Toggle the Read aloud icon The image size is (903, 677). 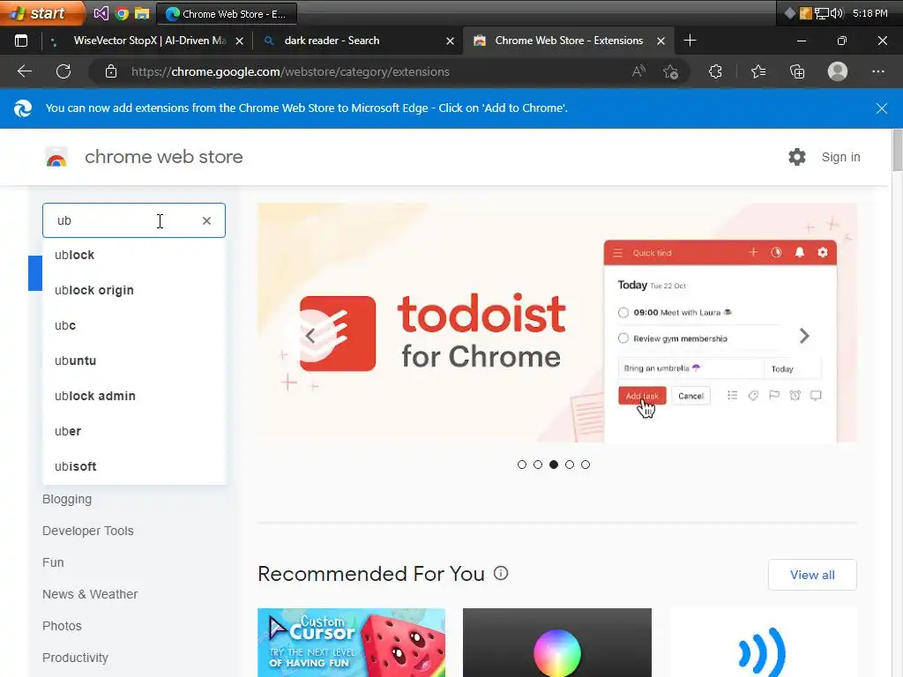pyautogui.click(x=638, y=71)
